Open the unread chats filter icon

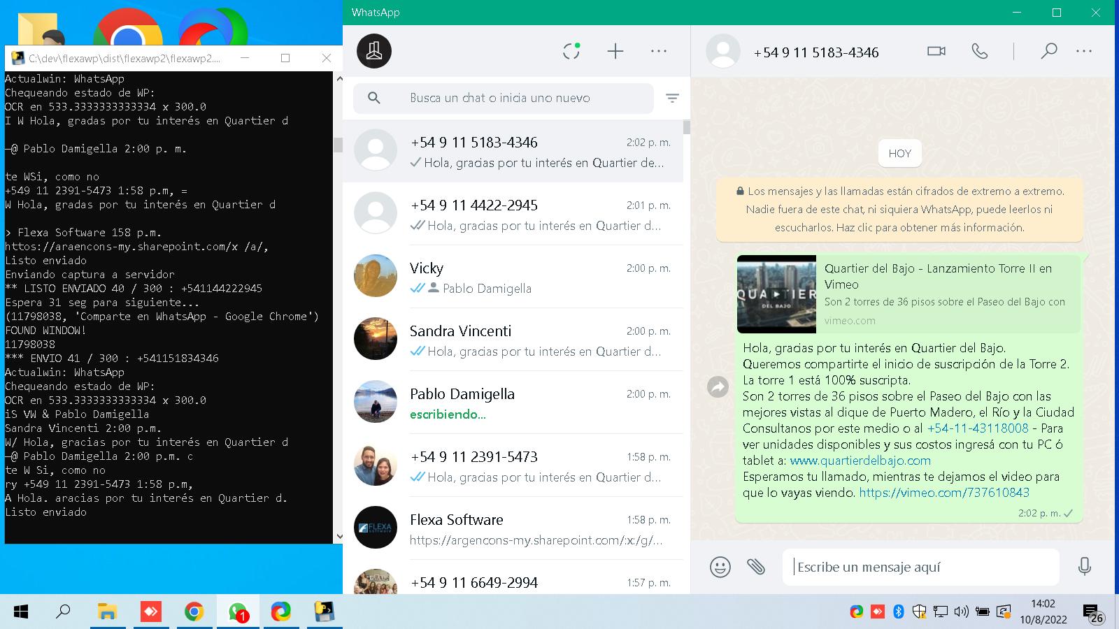[x=672, y=99]
